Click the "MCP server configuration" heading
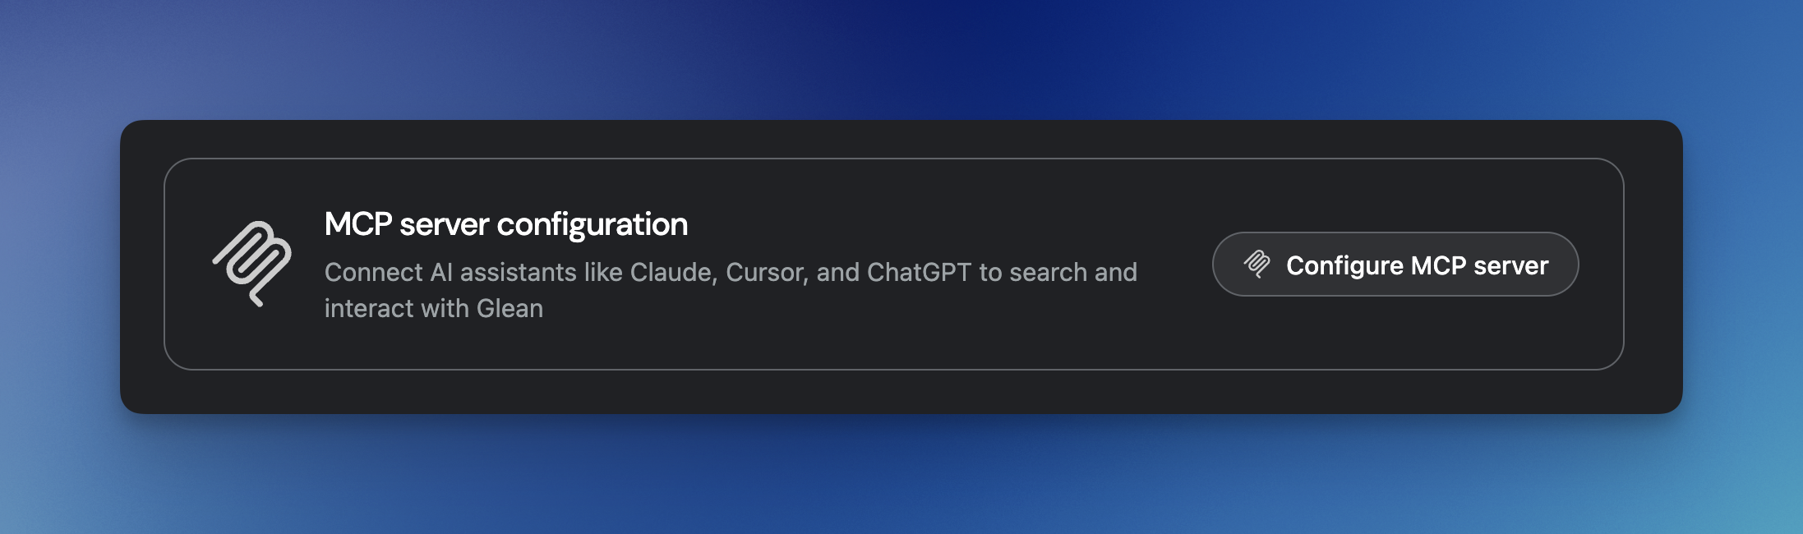The width and height of the screenshot is (1803, 534). (505, 224)
